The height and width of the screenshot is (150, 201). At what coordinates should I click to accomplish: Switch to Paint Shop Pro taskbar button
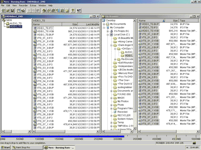pyautogui.click(x=27, y=148)
